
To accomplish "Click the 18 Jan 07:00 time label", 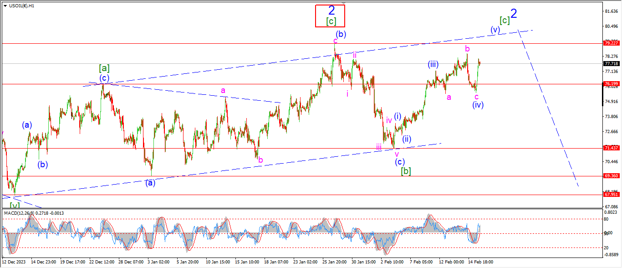I will 276,262.
